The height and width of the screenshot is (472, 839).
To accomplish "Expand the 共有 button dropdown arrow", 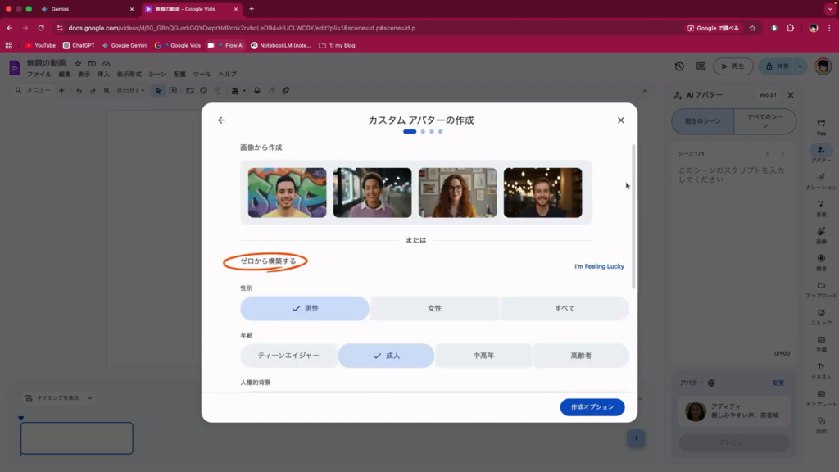I will (x=800, y=66).
